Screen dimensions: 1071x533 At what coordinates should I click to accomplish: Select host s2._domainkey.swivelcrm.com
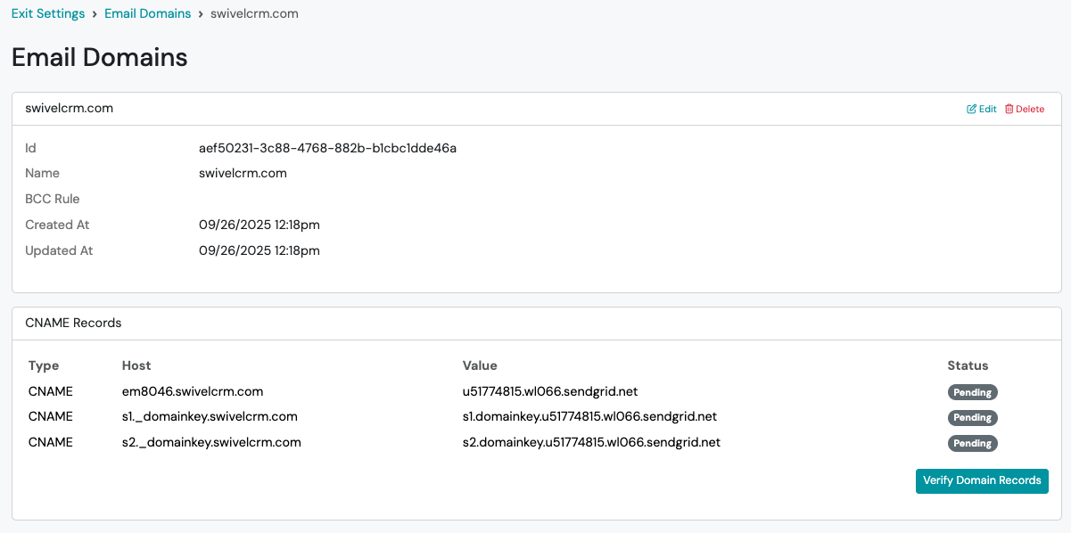[211, 442]
